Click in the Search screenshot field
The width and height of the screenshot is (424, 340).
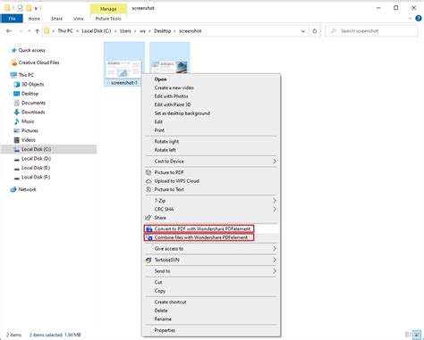[372, 31]
